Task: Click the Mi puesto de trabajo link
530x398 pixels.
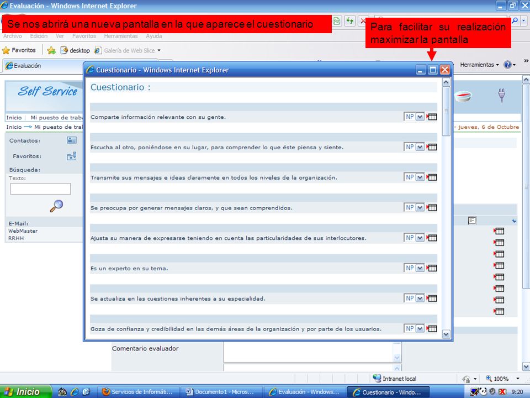Action: click(x=56, y=117)
